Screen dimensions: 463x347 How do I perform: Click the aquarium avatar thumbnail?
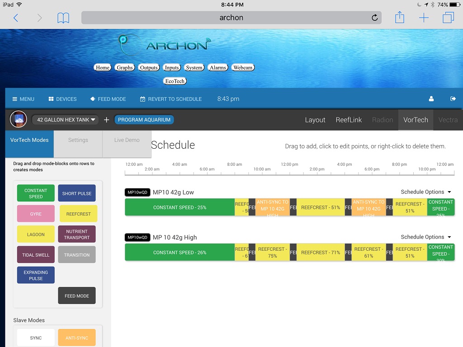pyautogui.click(x=18, y=120)
